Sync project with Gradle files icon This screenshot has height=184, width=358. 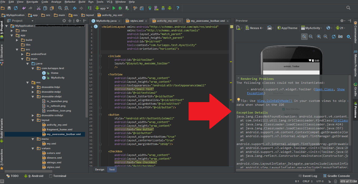(150, 8)
